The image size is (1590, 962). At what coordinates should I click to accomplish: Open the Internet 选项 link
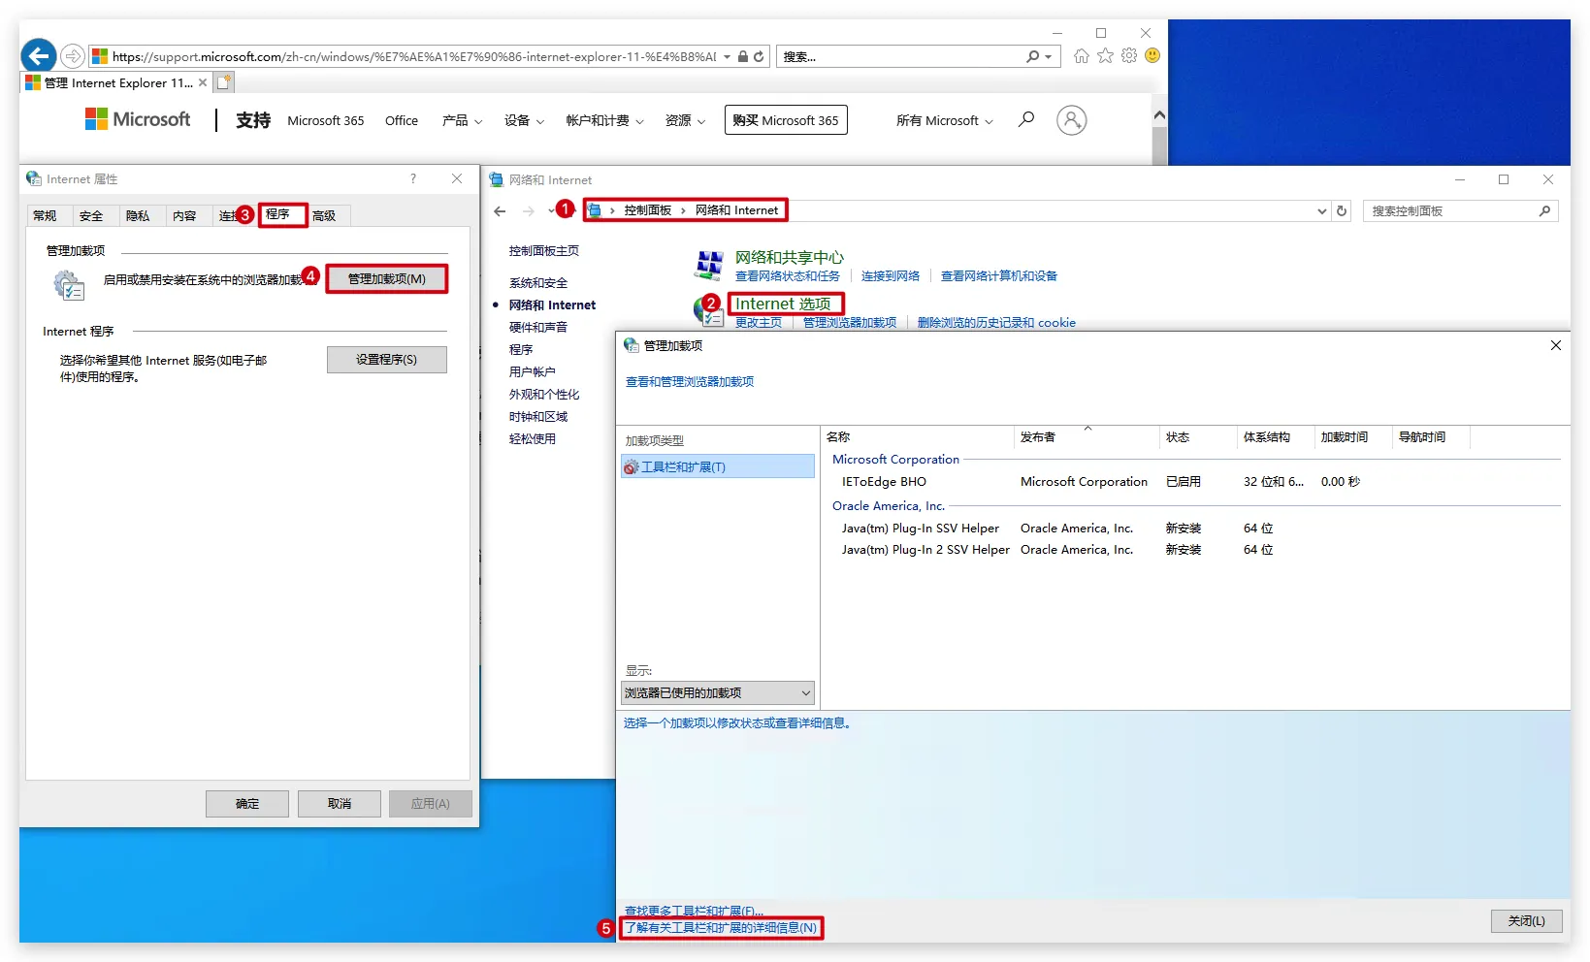(783, 304)
